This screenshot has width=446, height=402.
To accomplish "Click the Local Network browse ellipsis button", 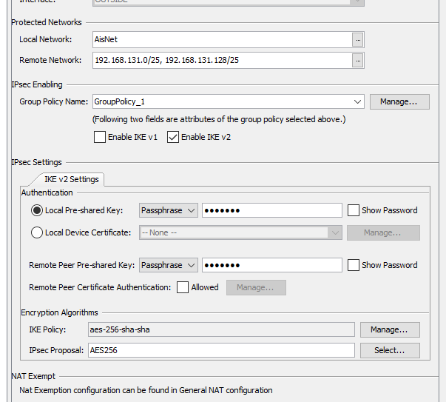I will [x=358, y=39].
